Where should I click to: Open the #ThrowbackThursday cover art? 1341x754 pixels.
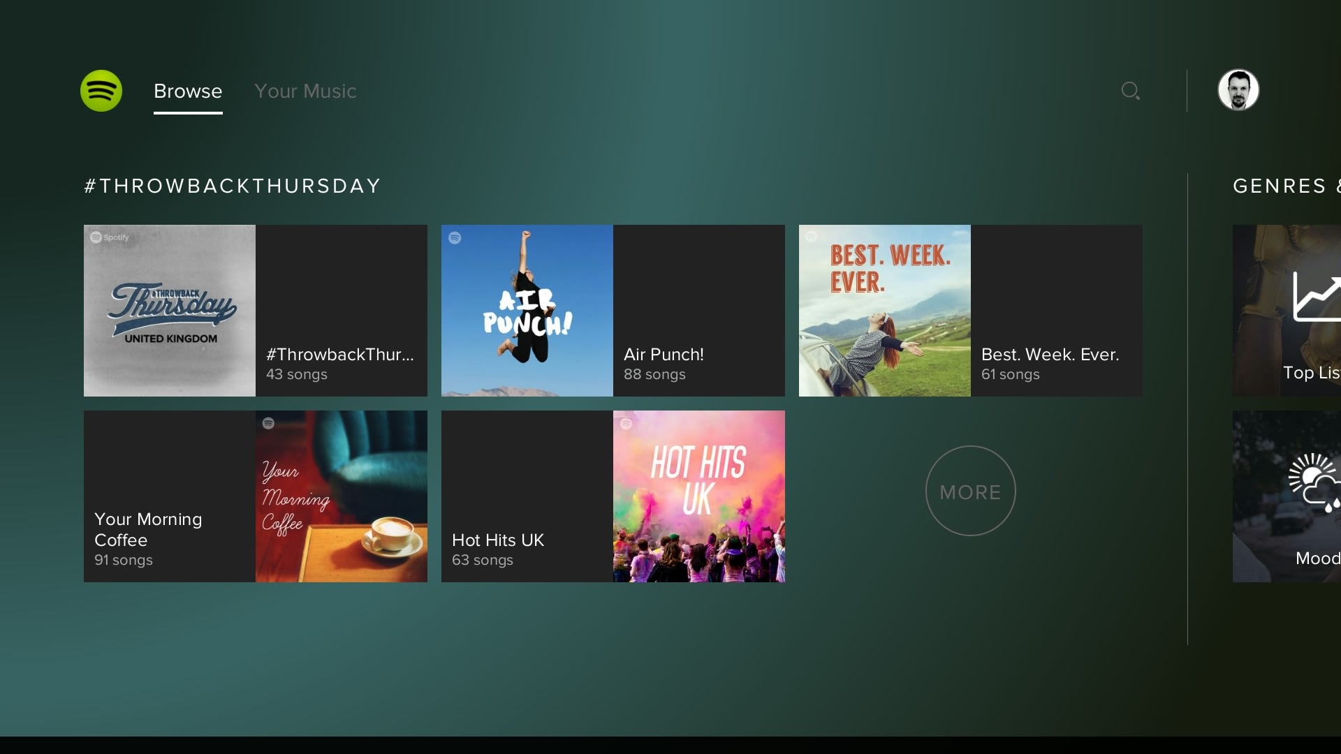tap(170, 311)
